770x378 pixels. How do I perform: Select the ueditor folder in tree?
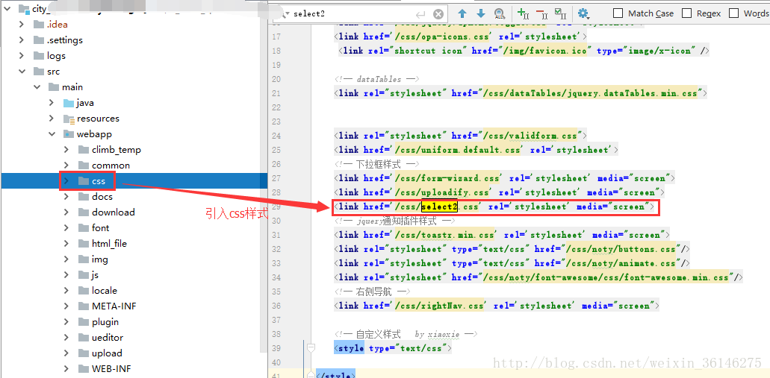click(x=108, y=338)
